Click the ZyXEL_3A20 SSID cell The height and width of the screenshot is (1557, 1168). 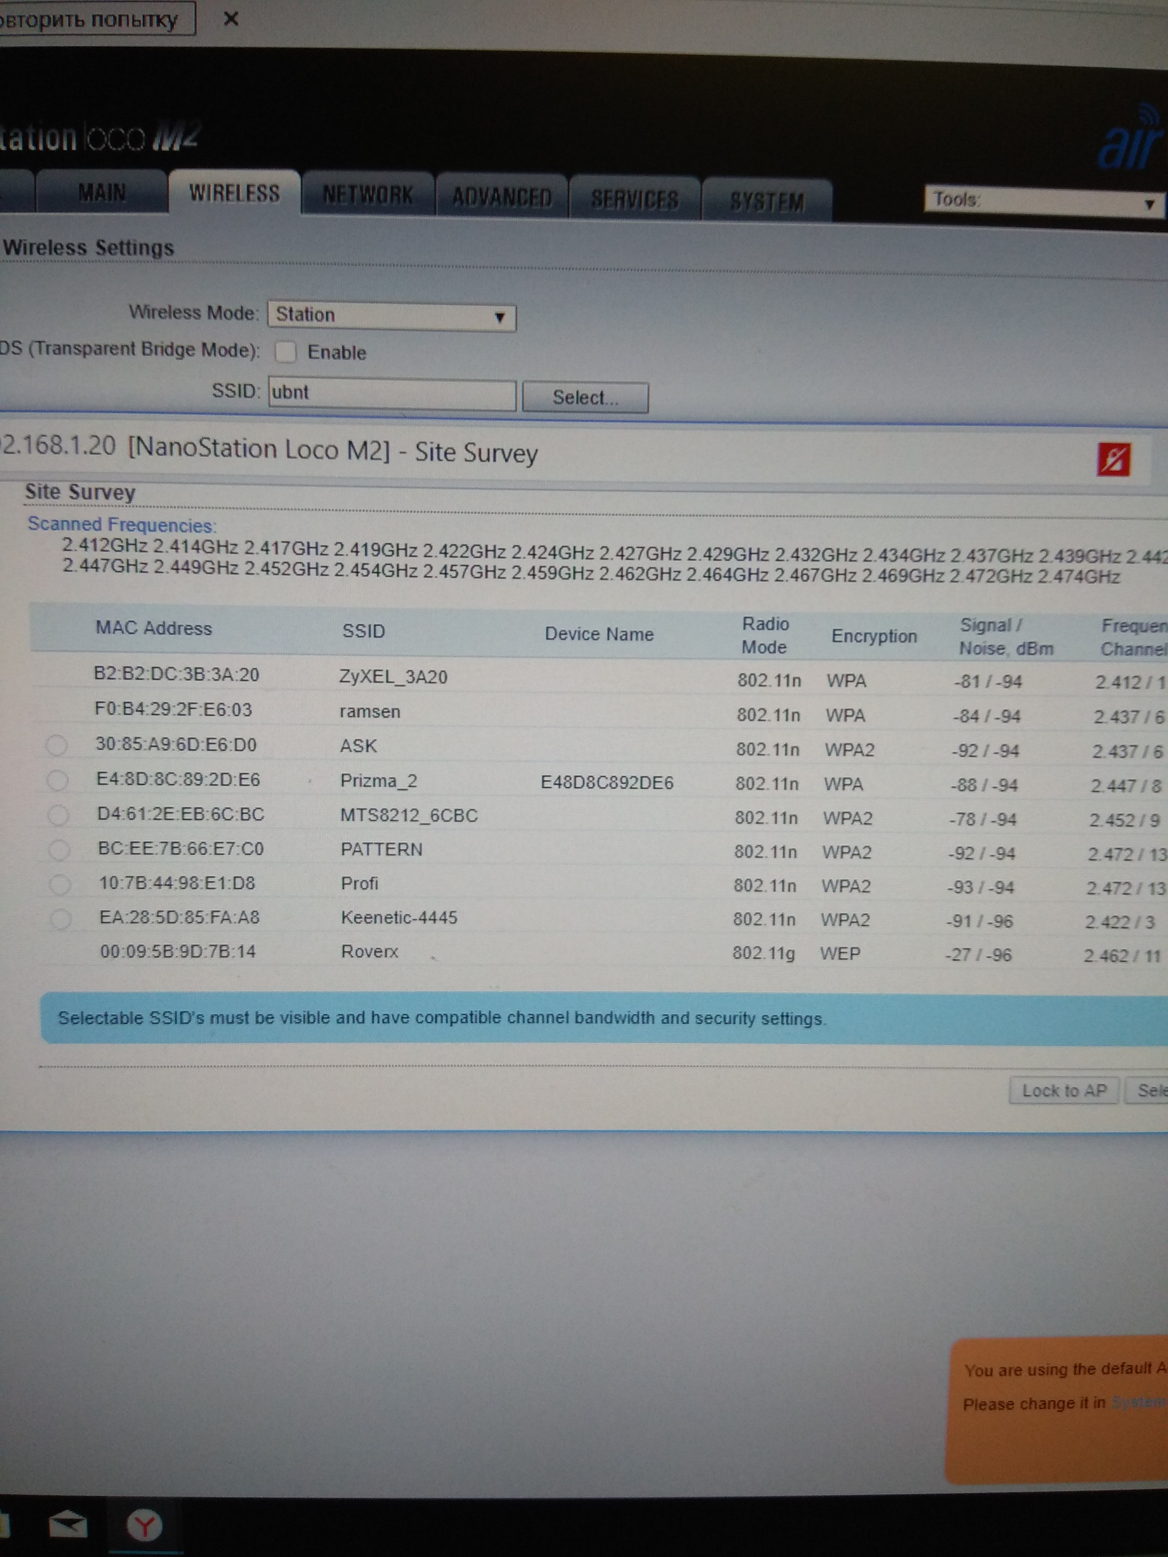coord(393,676)
